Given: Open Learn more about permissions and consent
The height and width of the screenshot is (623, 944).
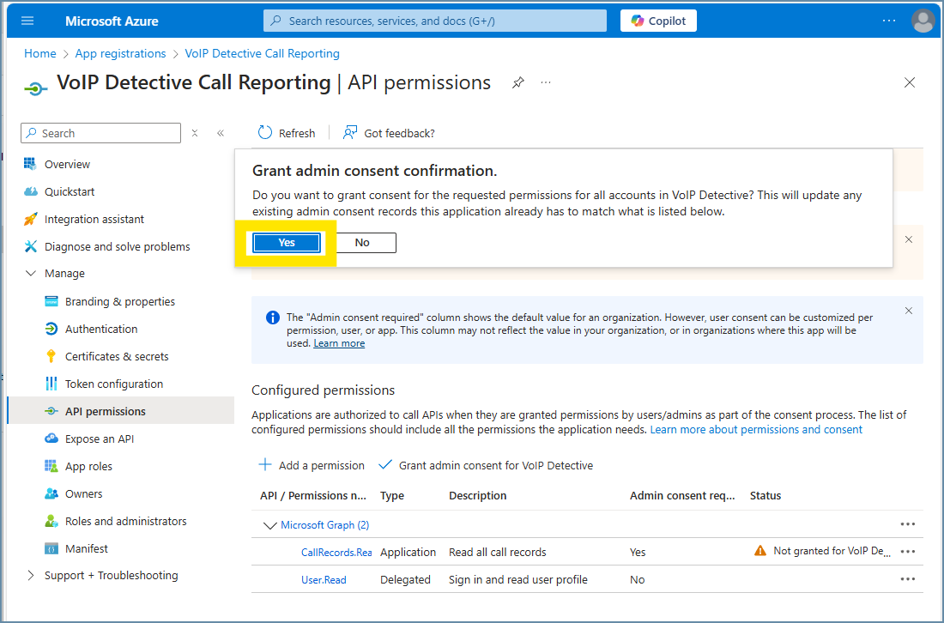Looking at the screenshot, I should coord(756,430).
